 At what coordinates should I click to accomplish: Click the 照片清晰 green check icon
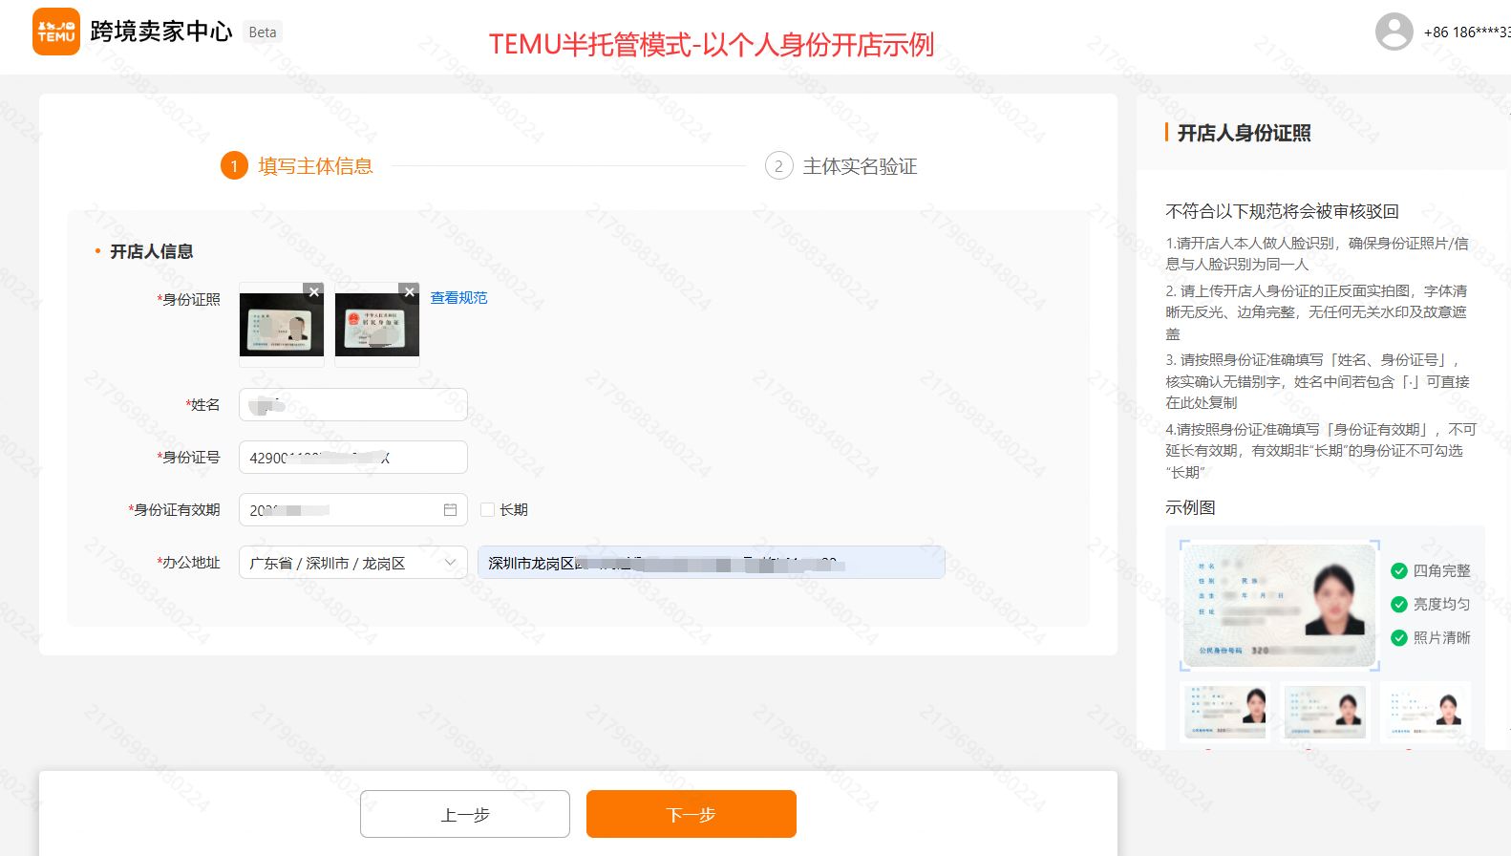coord(1399,638)
